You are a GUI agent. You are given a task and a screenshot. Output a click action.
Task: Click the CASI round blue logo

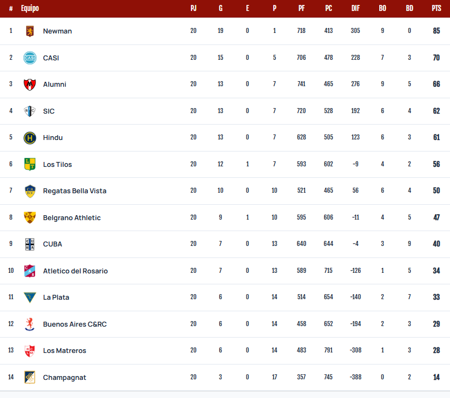coord(30,58)
